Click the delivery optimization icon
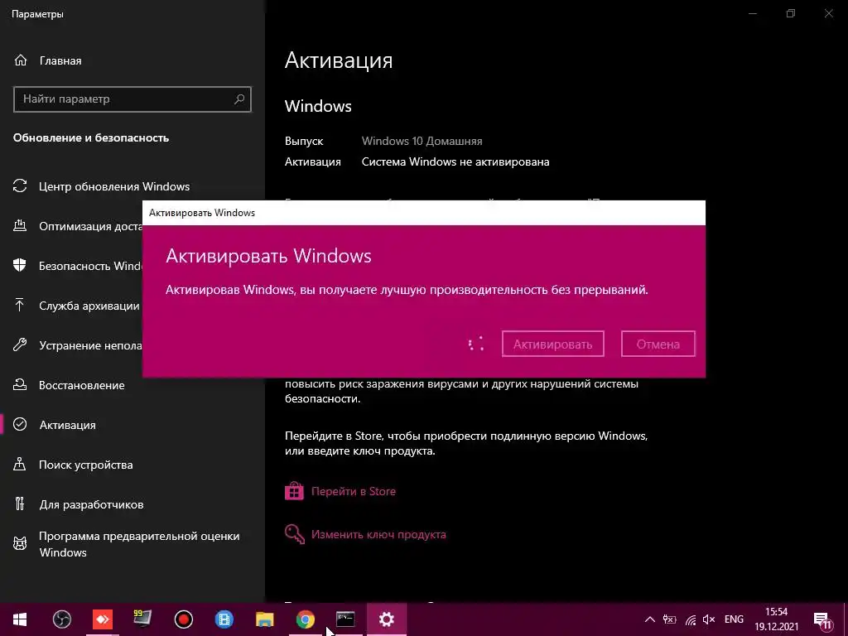848x636 pixels. [20, 225]
